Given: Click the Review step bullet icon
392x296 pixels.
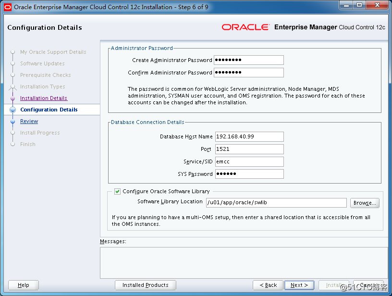Looking at the screenshot, I should [x=13, y=122].
